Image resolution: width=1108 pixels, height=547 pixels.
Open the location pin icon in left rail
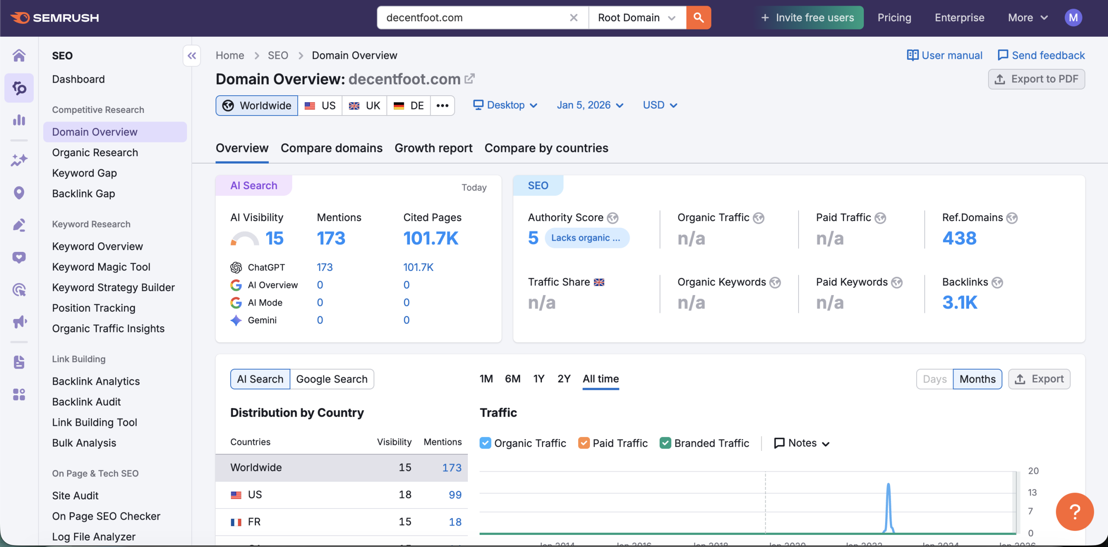click(19, 193)
